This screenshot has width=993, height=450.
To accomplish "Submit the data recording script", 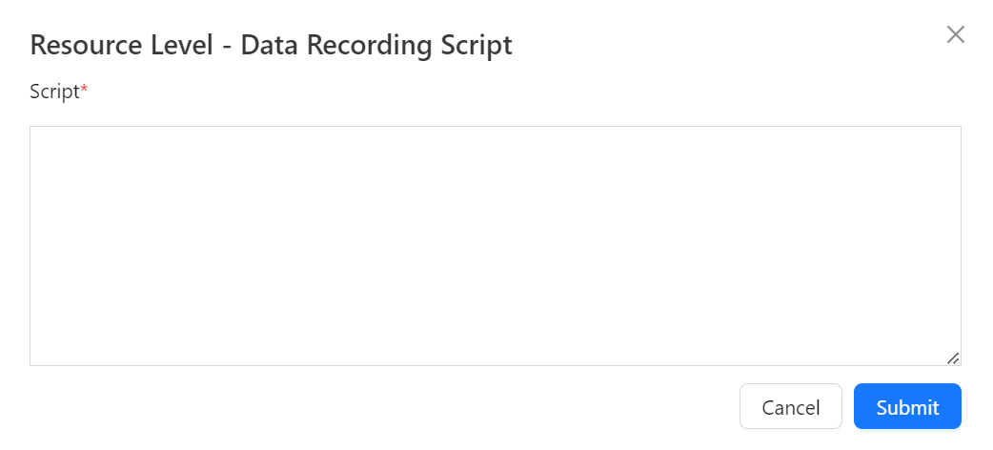I will coord(907,407).
